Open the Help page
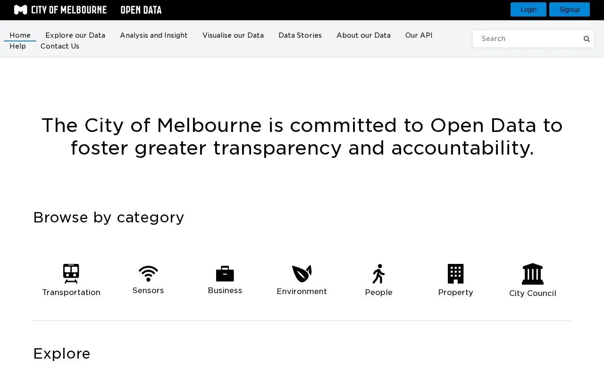This screenshot has height=377, width=604. pyautogui.click(x=18, y=46)
